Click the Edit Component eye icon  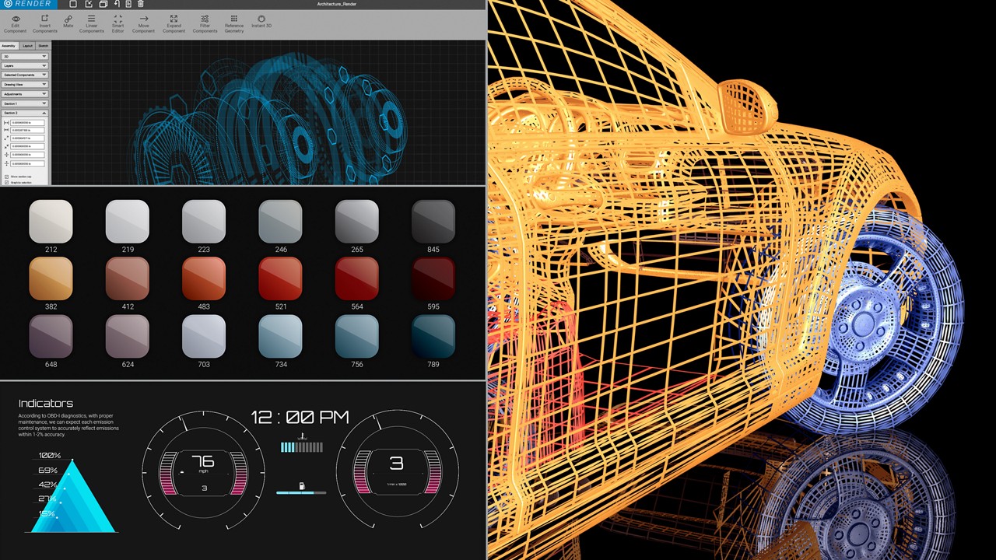point(15,19)
